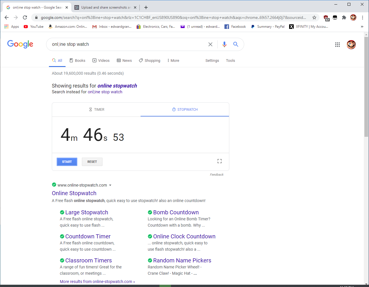
Task: Click the scrollbar down arrow
Action: [366, 284]
